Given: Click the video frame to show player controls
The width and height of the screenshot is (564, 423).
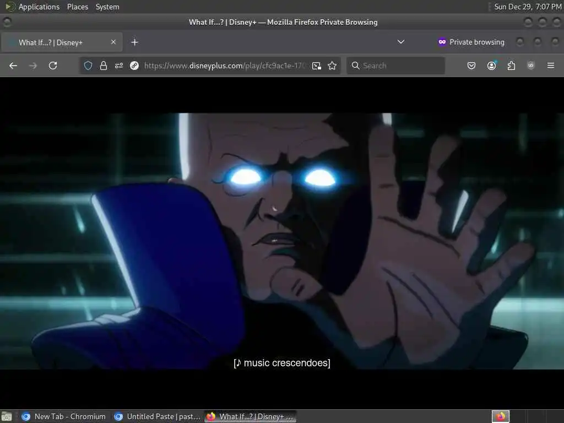Looking at the screenshot, I should [x=282, y=241].
